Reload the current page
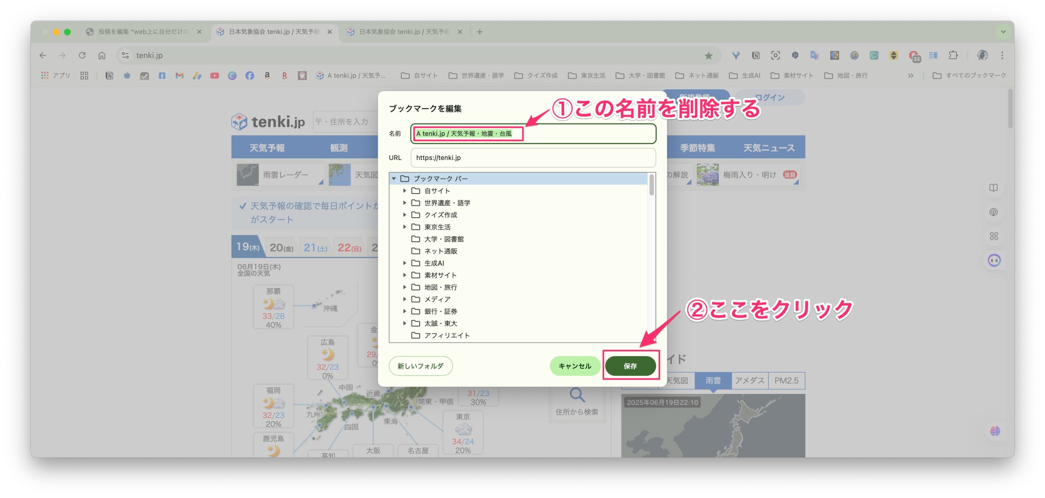1045x498 pixels. pyautogui.click(x=82, y=55)
